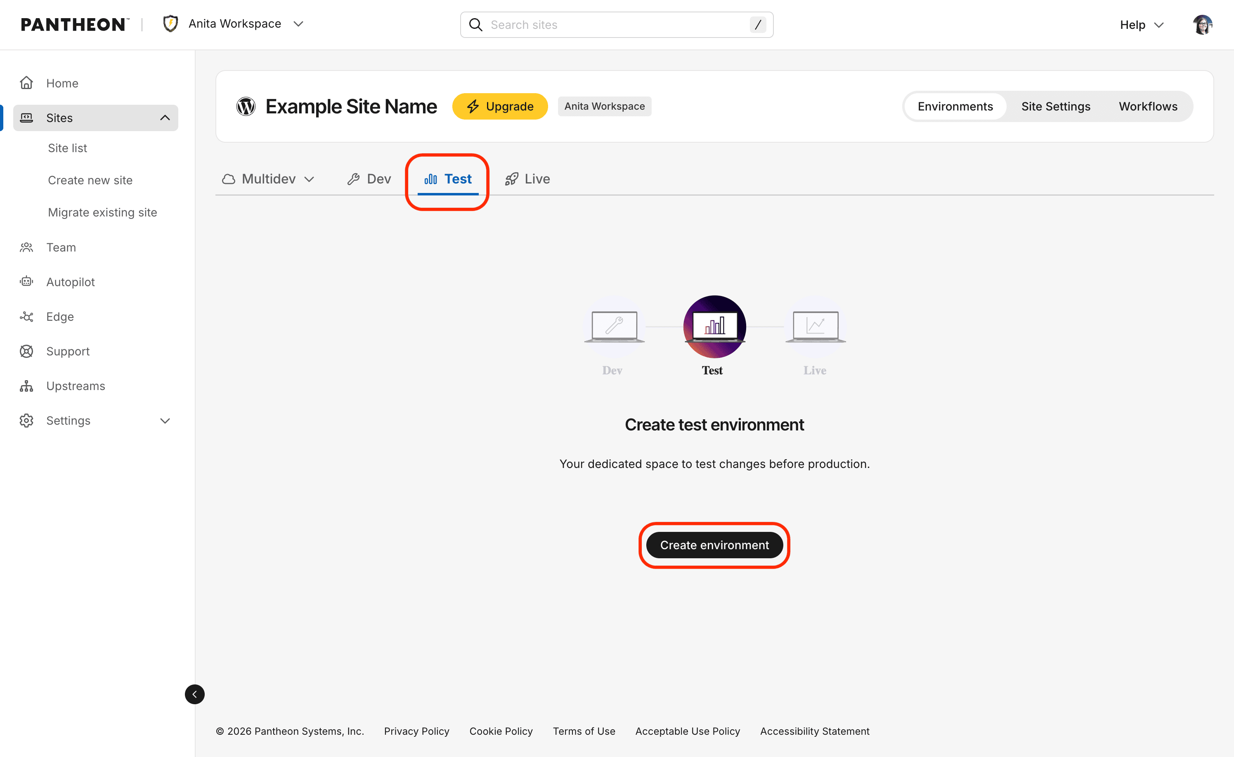This screenshot has width=1234, height=757.
Task: Collapse the Sites section chevron
Action: (165, 118)
